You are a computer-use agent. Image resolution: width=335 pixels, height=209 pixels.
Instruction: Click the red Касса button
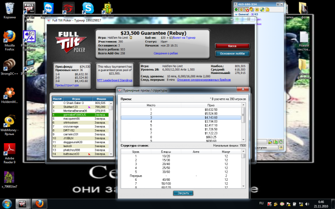coord(232,46)
